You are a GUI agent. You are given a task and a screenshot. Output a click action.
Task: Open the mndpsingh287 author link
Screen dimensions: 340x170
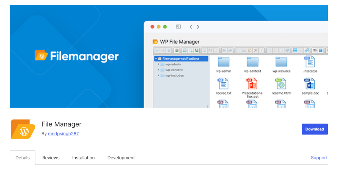click(x=63, y=133)
